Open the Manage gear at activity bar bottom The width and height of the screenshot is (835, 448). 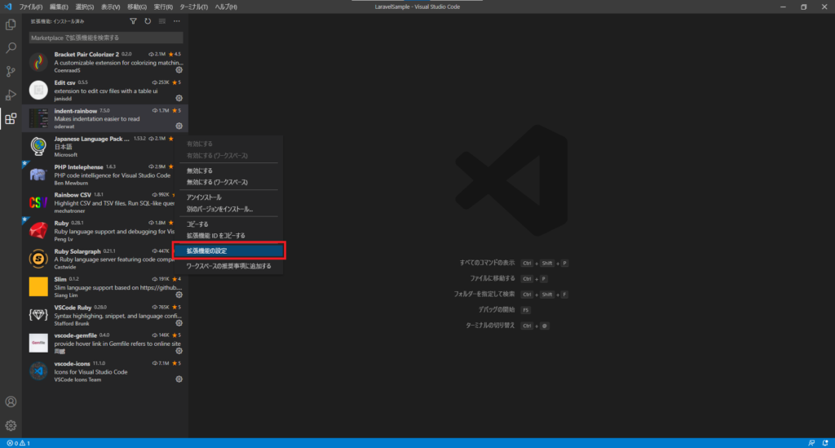(x=11, y=425)
